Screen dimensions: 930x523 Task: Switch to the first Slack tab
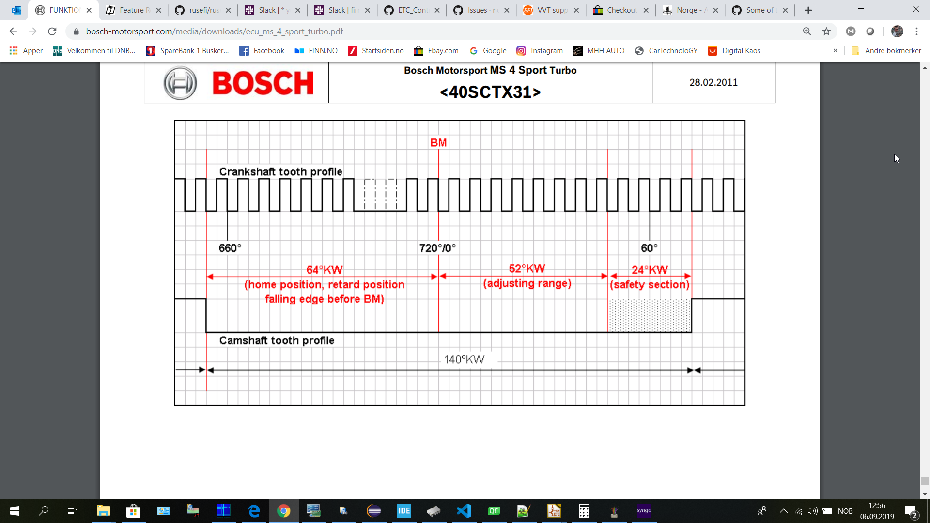[x=273, y=10]
